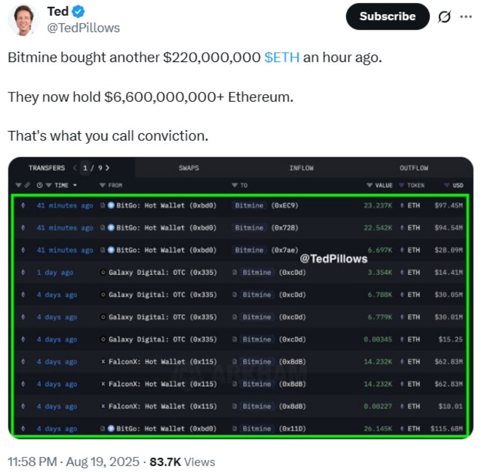The height and width of the screenshot is (472, 483).
Task: Open the @TedPillows handle under the name
Action: coord(84,28)
